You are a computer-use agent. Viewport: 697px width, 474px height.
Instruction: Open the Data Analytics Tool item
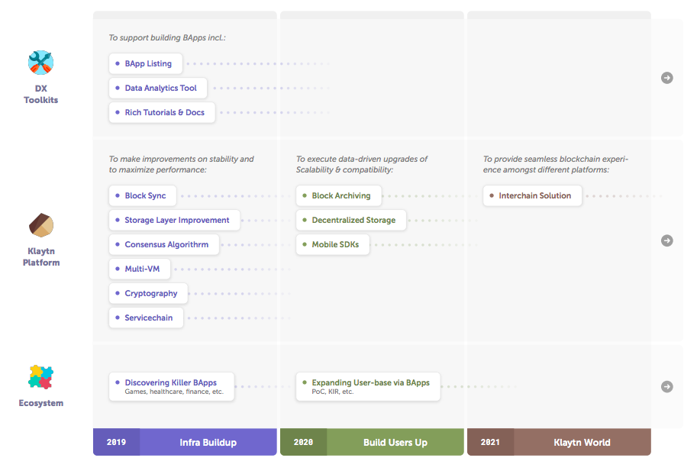(158, 88)
